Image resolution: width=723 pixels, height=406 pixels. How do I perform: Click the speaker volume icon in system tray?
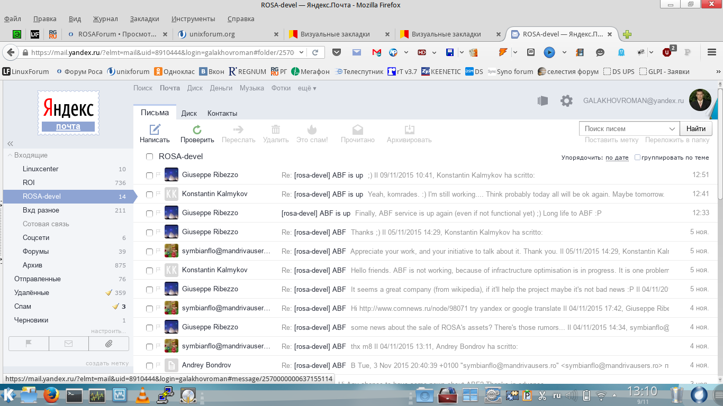tap(571, 395)
